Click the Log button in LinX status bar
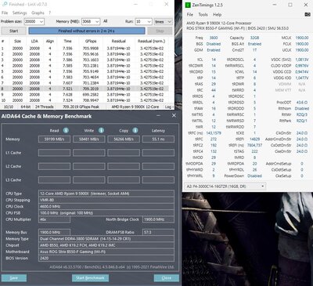Viewport: 313px width, 286px height. pos(168,107)
